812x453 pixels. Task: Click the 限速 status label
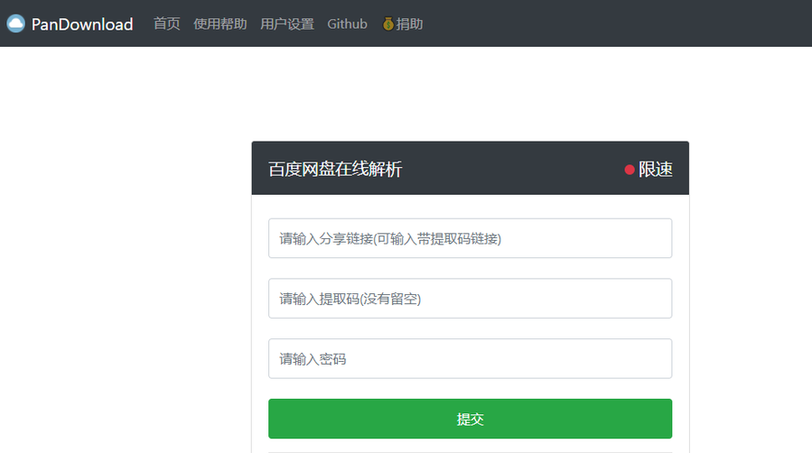click(655, 169)
